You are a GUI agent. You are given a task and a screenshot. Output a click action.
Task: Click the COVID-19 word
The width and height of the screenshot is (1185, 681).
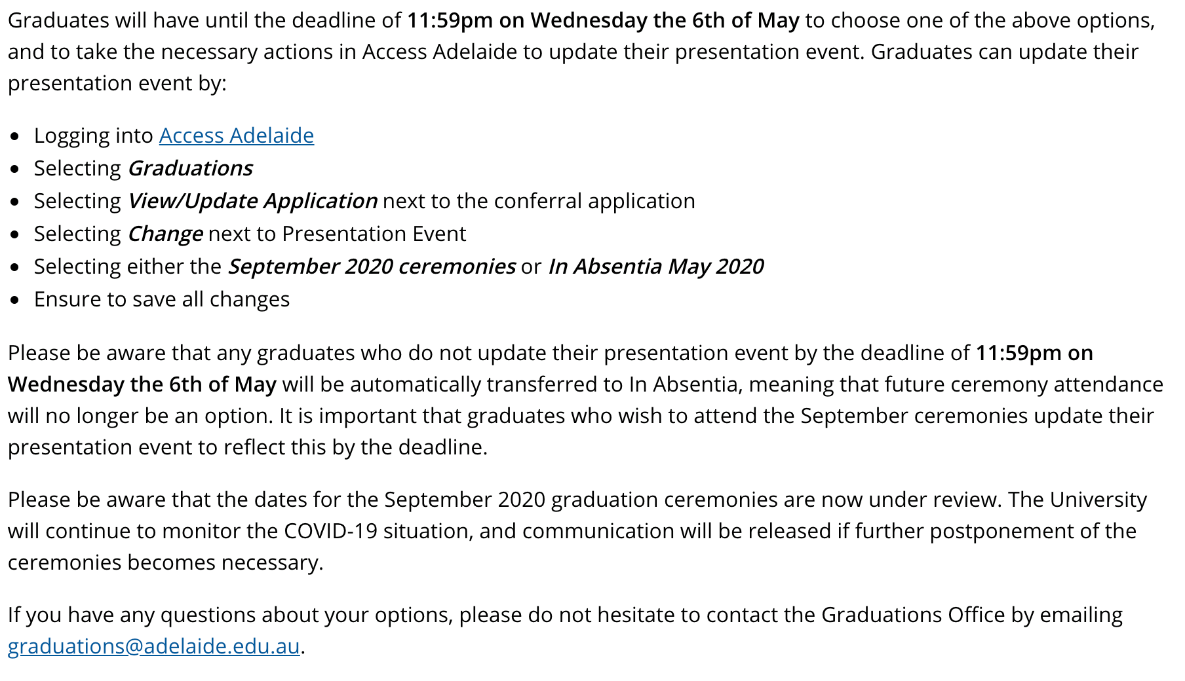click(330, 531)
